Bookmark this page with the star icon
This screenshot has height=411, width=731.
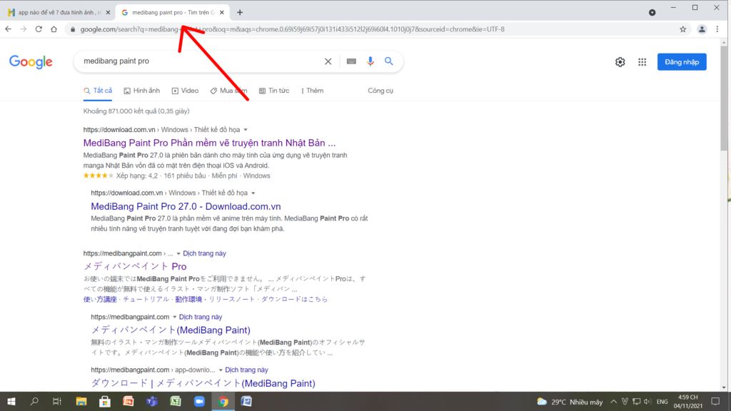683,29
